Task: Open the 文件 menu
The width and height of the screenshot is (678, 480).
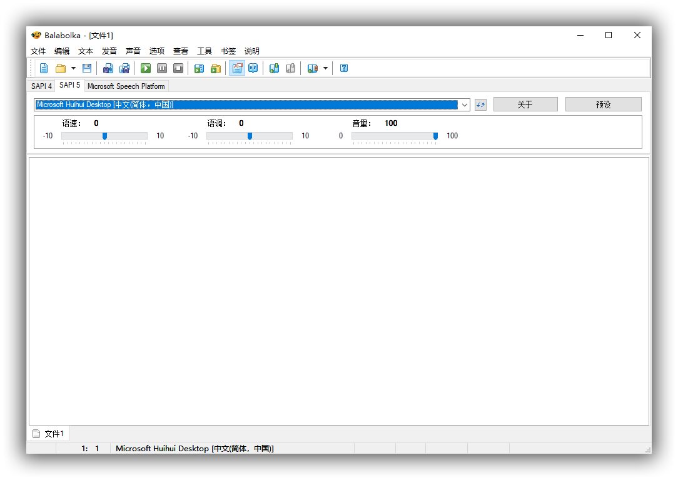Action: (x=38, y=51)
